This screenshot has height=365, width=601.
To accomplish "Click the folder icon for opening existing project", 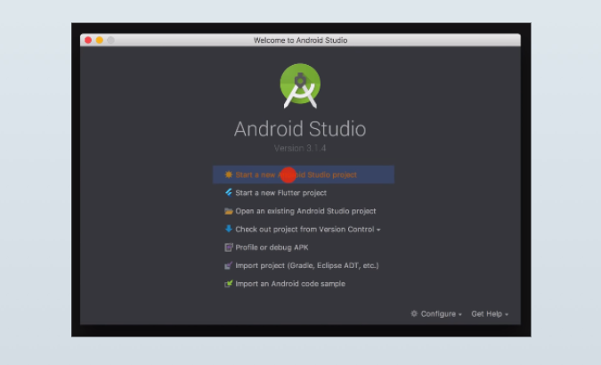I will pyautogui.click(x=229, y=211).
